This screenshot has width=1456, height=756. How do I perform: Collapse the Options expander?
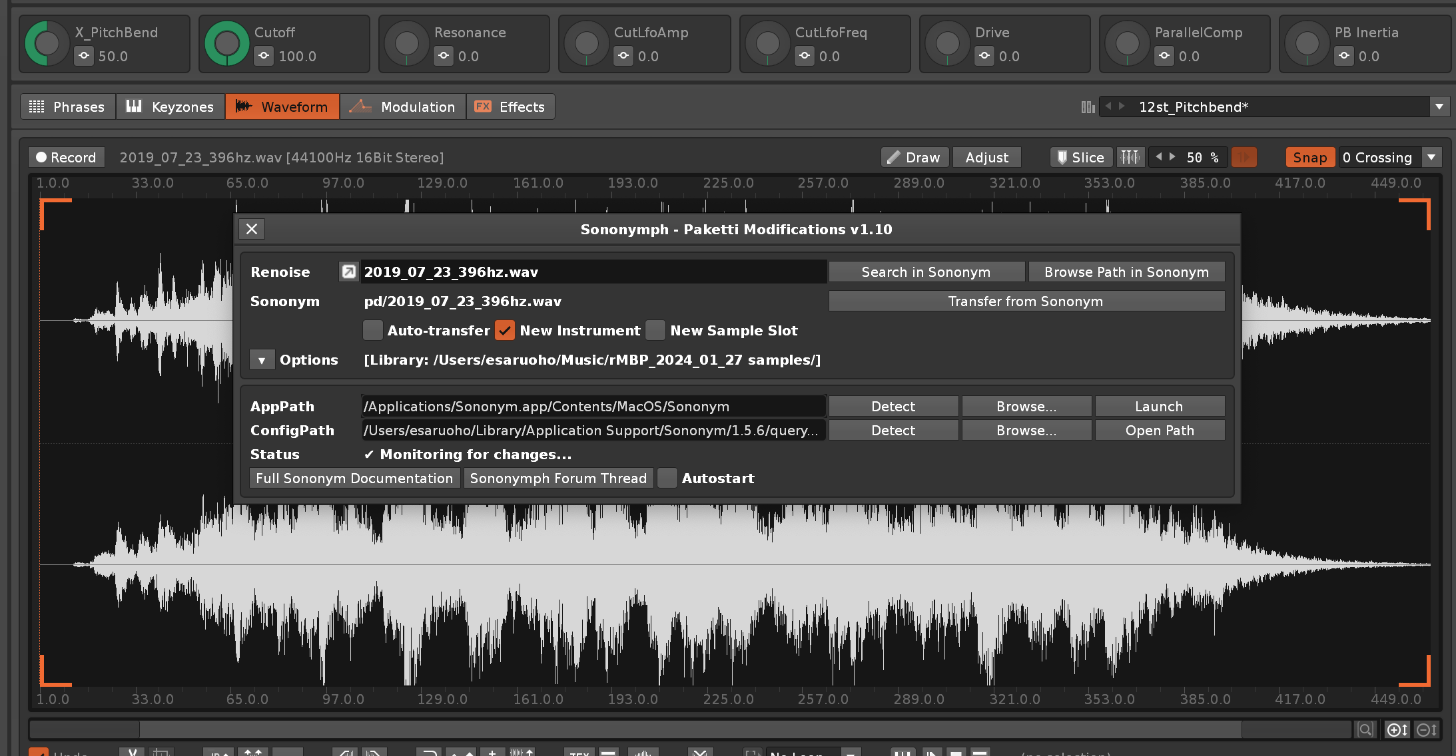[x=262, y=360]
